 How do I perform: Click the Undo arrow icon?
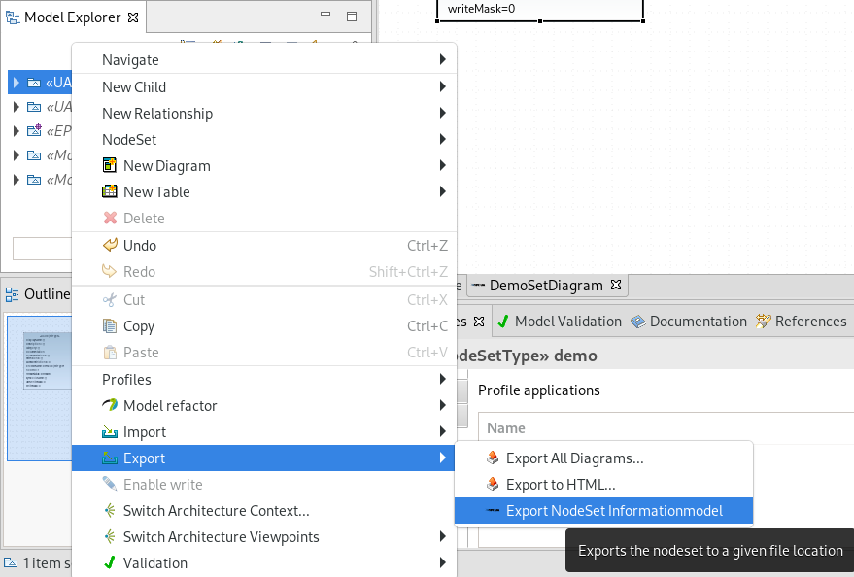(x=110, y=246)
